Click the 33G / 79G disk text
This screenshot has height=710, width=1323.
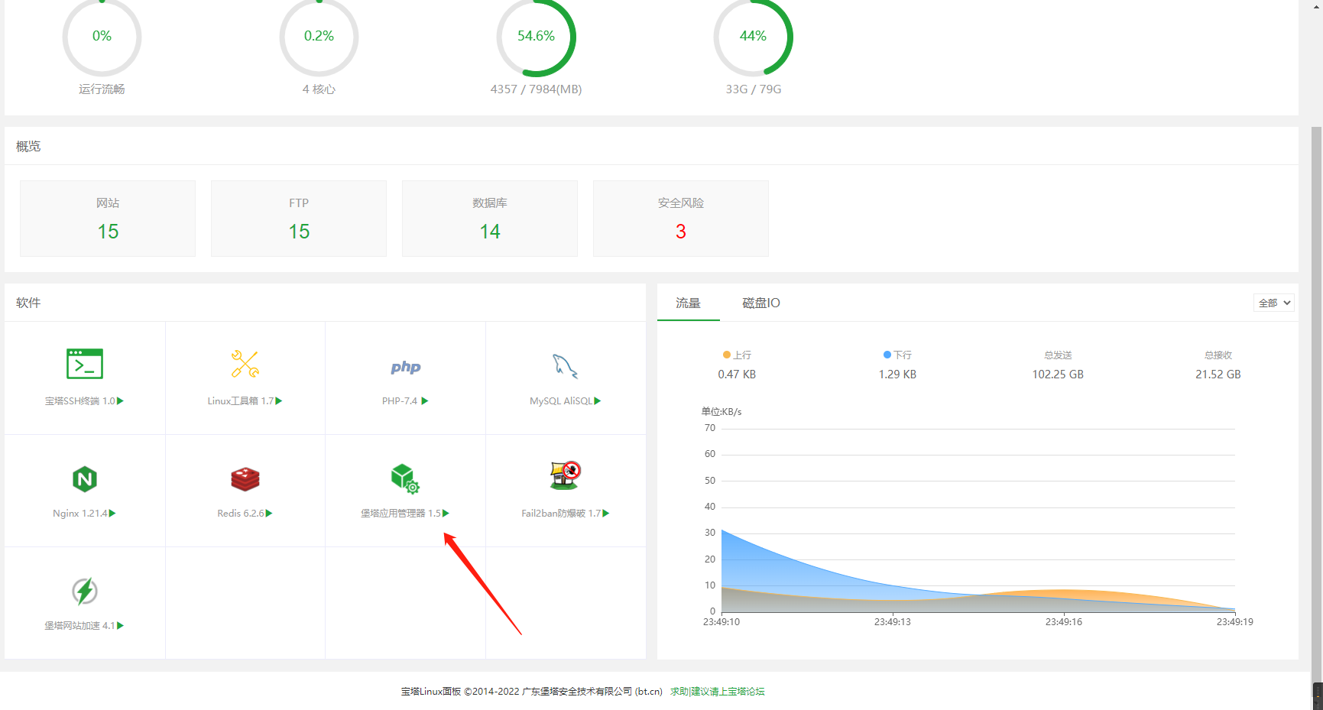754,89
